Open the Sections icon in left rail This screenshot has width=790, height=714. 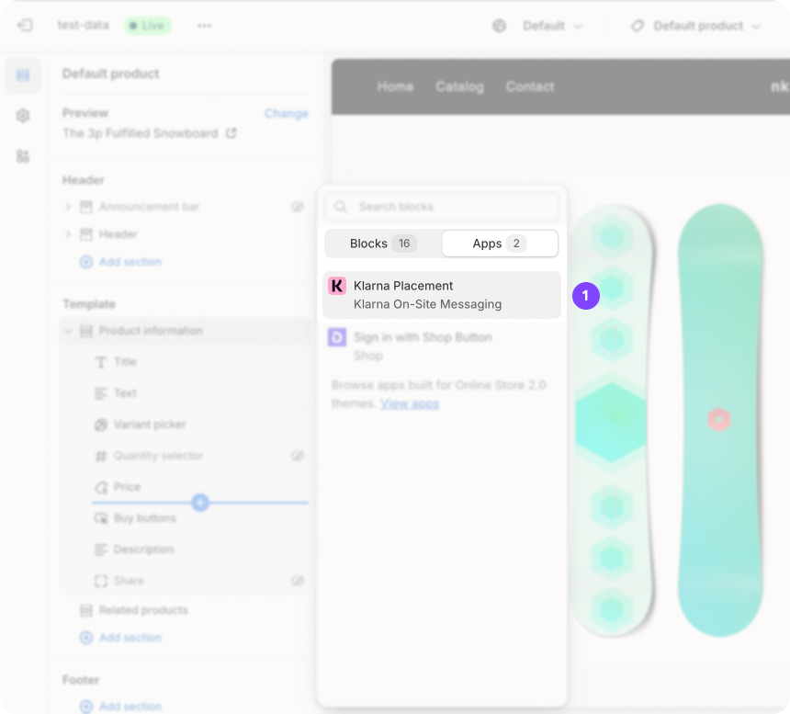[x=23, y=75]
